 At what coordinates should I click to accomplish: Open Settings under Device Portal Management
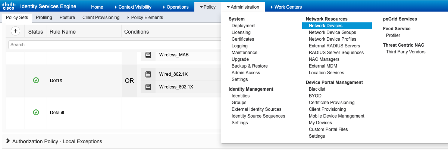317,136
